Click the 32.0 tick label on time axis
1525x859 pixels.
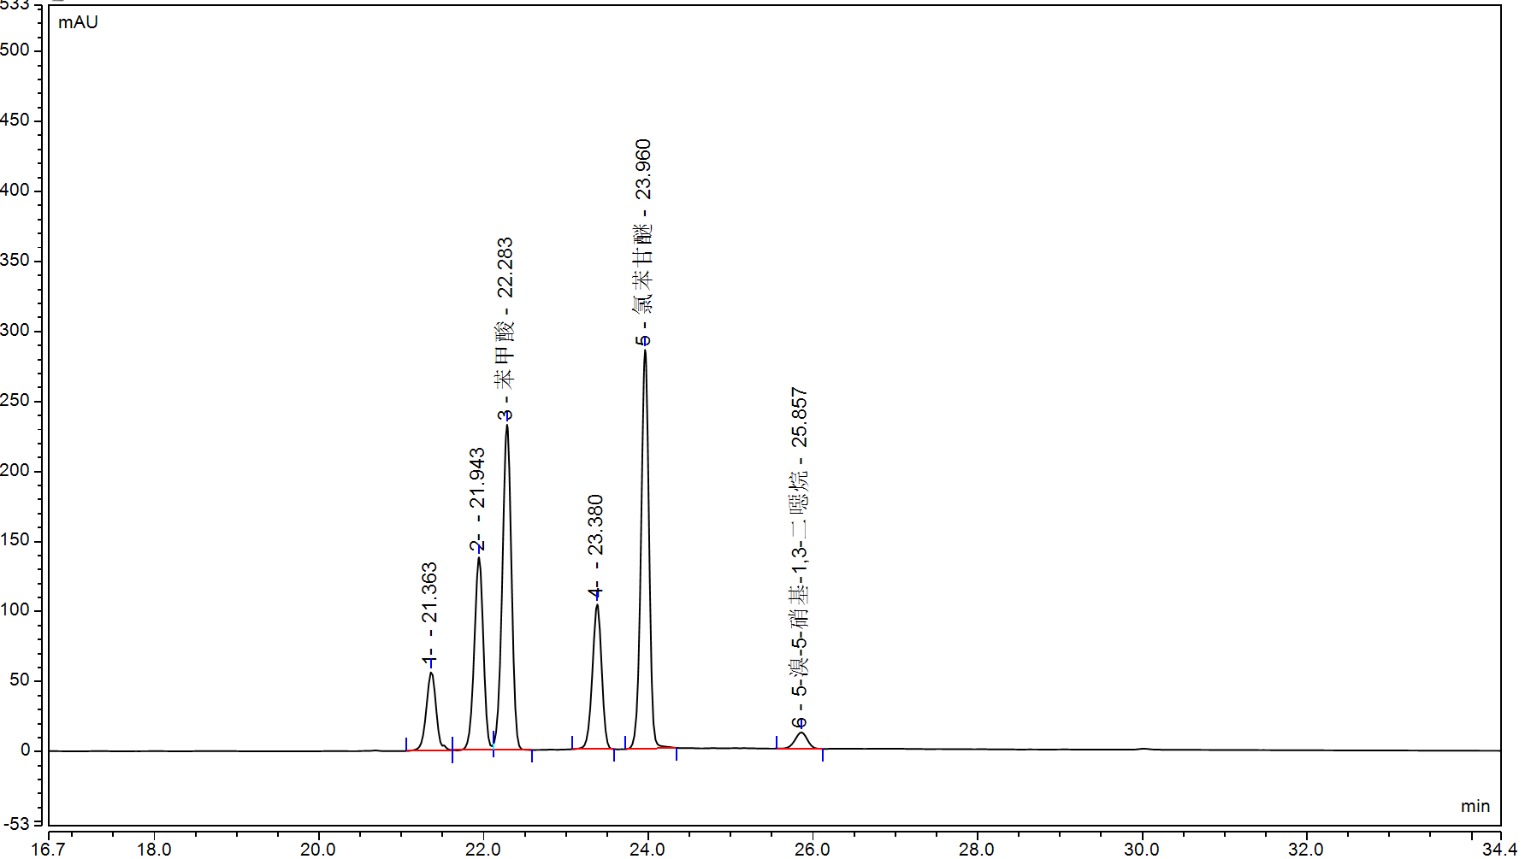tap(1305, 849)
